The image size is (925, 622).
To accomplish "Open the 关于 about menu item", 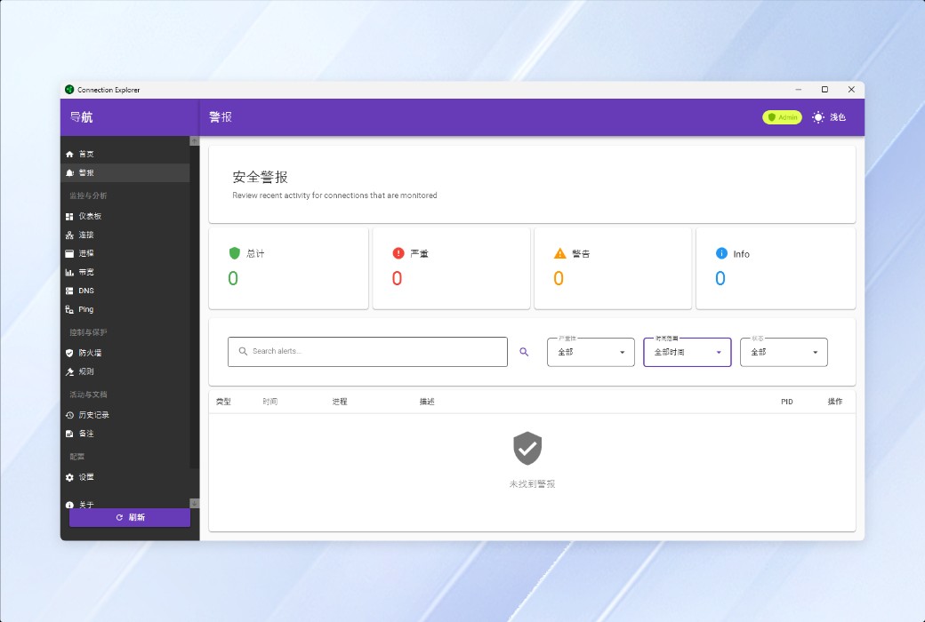I will [x=125, y=505].
